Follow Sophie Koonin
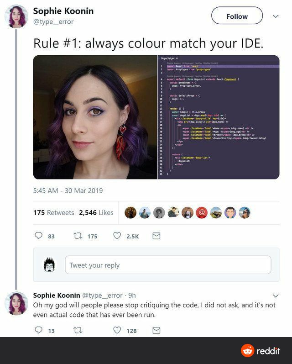 click(x=237, y=16)
